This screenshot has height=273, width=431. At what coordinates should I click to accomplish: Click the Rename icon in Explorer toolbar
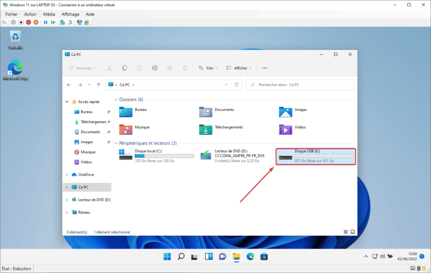[154, 68]
